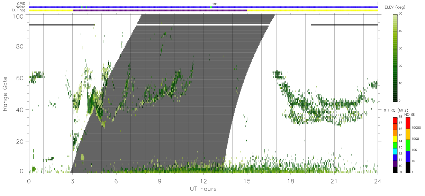Pick the blue 10–100 NOISE swatch
This screenshot has width=425, height=196.
click(408, 156)
